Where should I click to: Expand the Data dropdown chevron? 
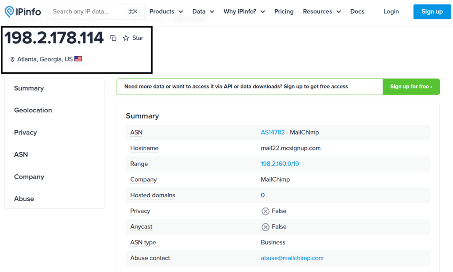[x=212, y=12]
